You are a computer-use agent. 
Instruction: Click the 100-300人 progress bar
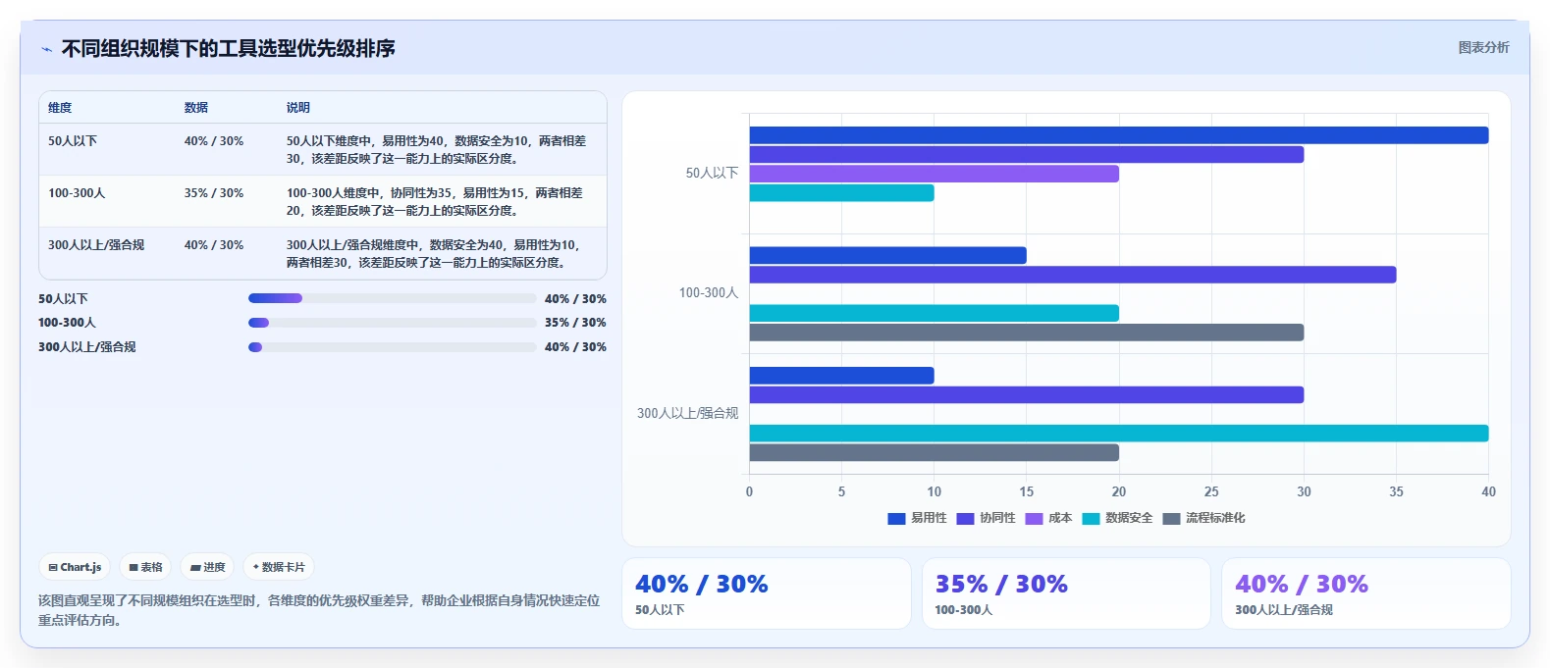[393, 323]
